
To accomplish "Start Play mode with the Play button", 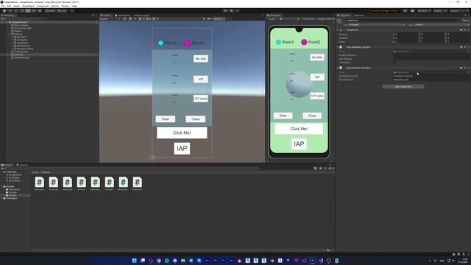I will (x=226, y=11).
